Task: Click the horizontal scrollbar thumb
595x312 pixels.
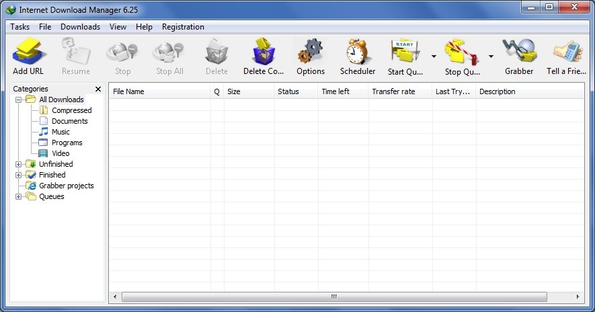Action: tap(334, 297)
